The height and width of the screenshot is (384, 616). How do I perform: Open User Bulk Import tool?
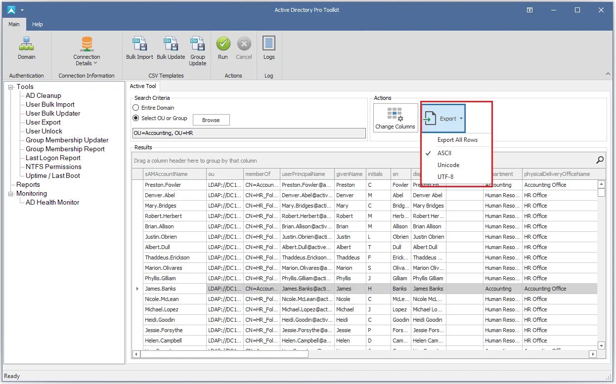tap(50, 104)
